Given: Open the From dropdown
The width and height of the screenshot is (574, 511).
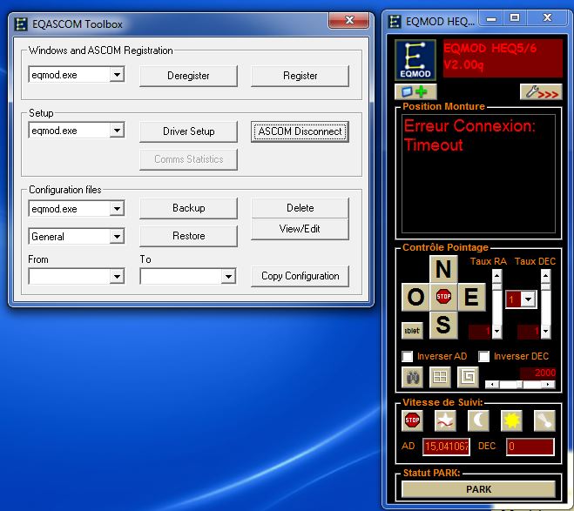Looking at the screenshot, I should coord(117,277).
